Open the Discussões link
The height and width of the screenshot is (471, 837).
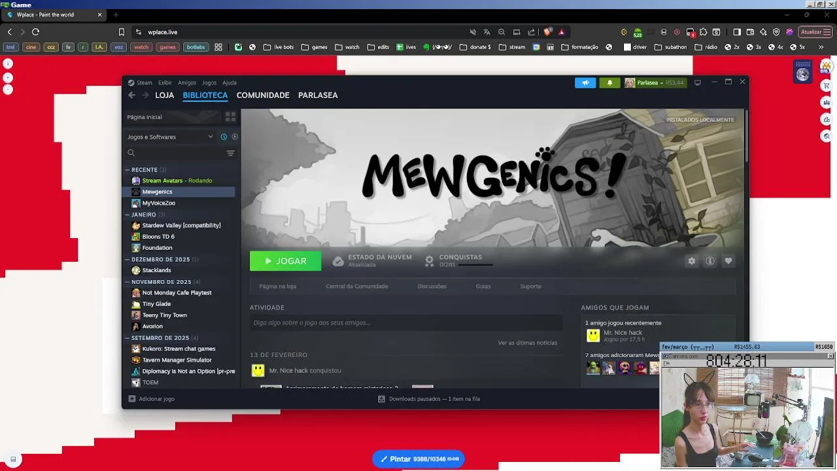pos(432,286)
